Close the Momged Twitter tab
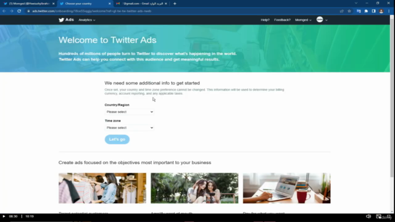This screenshot has height=222, width=395. [54, 4]
